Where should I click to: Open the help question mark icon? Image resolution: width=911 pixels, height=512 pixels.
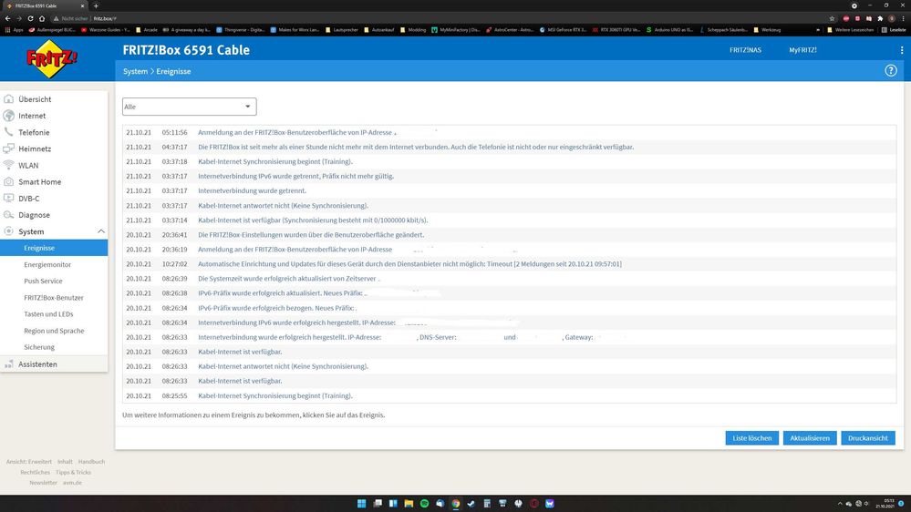891,71
